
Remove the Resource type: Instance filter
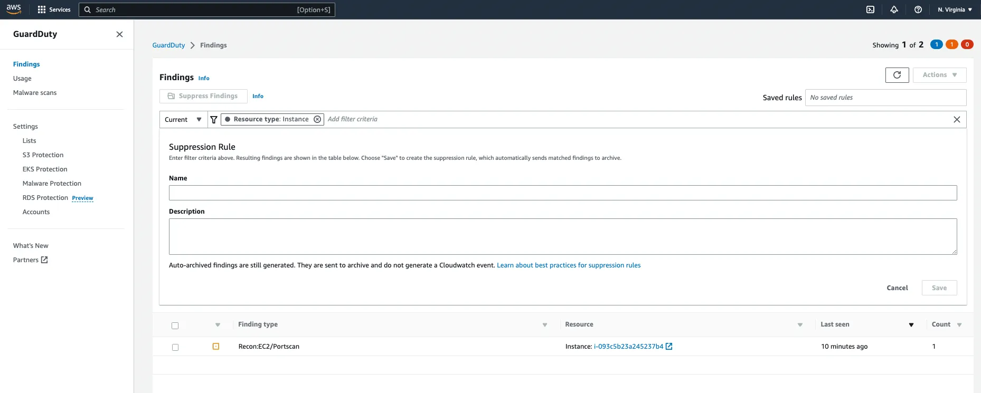click(x=317, y=119)
